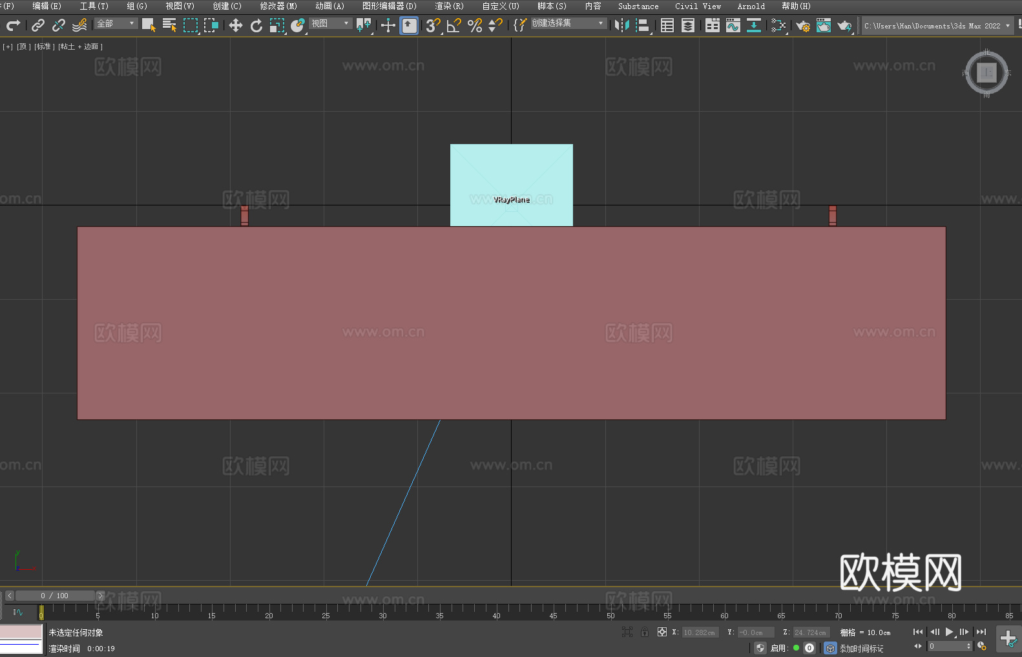1022x657 pixels.
Task: Toggle Angle Snap
Action: (454, 25)
